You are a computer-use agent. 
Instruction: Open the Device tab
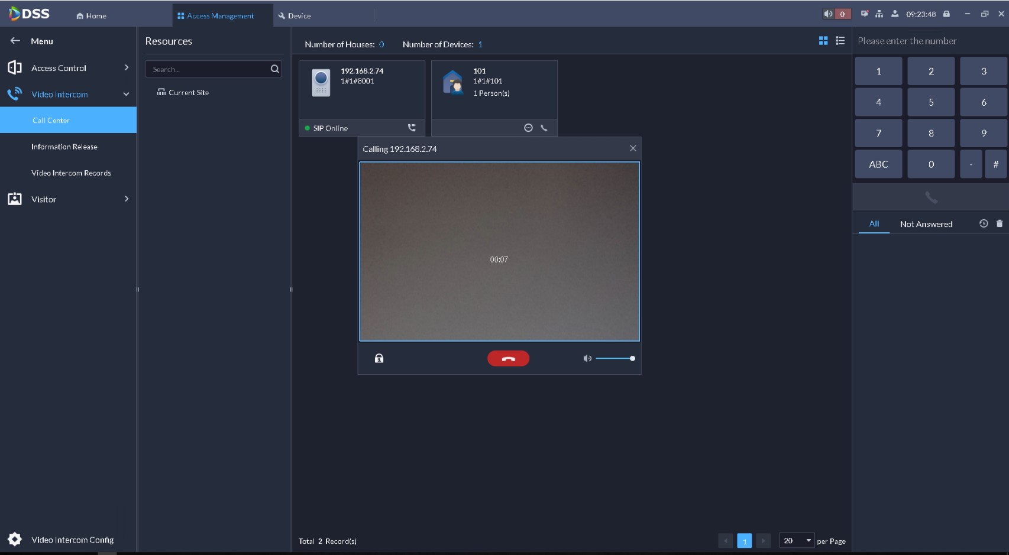pyautogui.click(x=296, y=16)
